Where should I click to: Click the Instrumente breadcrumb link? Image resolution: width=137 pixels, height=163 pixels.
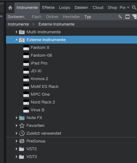pos(18,24)
